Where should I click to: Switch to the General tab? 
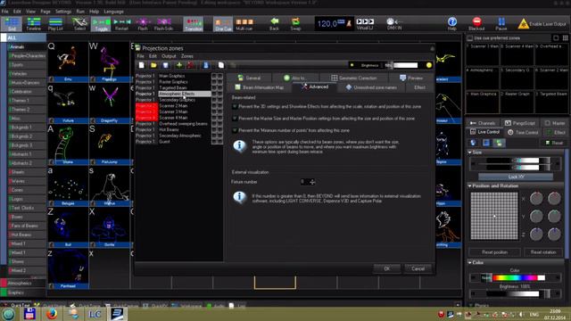[x=249, y=78]
